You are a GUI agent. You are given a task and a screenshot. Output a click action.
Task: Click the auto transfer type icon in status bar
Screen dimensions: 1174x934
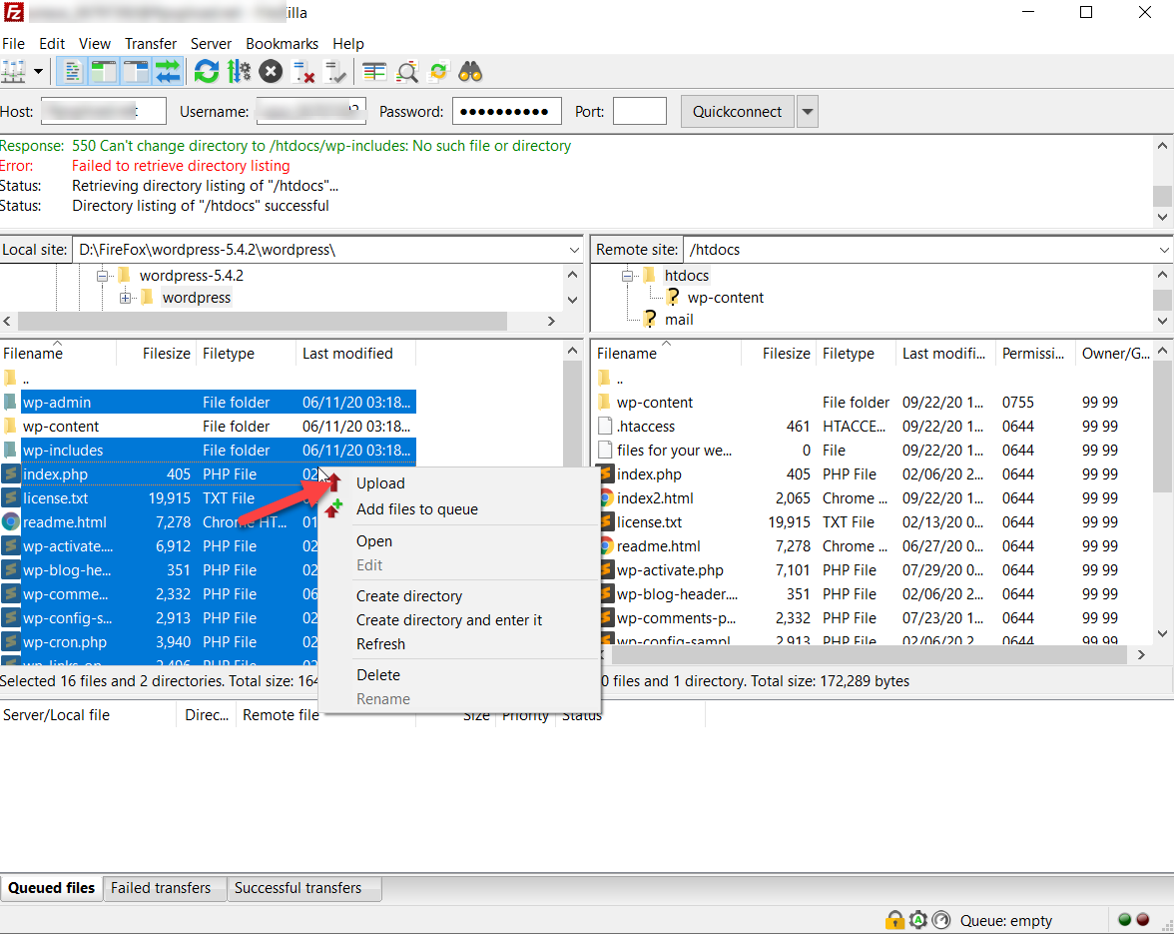918,920
